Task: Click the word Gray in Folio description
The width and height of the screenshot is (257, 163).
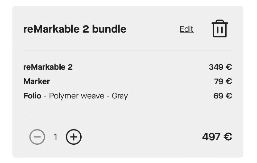Action: pos(120,96)
